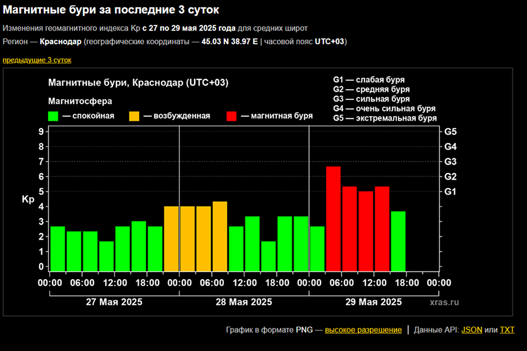Click the G1 label on right axis
This screenshot has width=527, height=351.
(x=451, y=192)
